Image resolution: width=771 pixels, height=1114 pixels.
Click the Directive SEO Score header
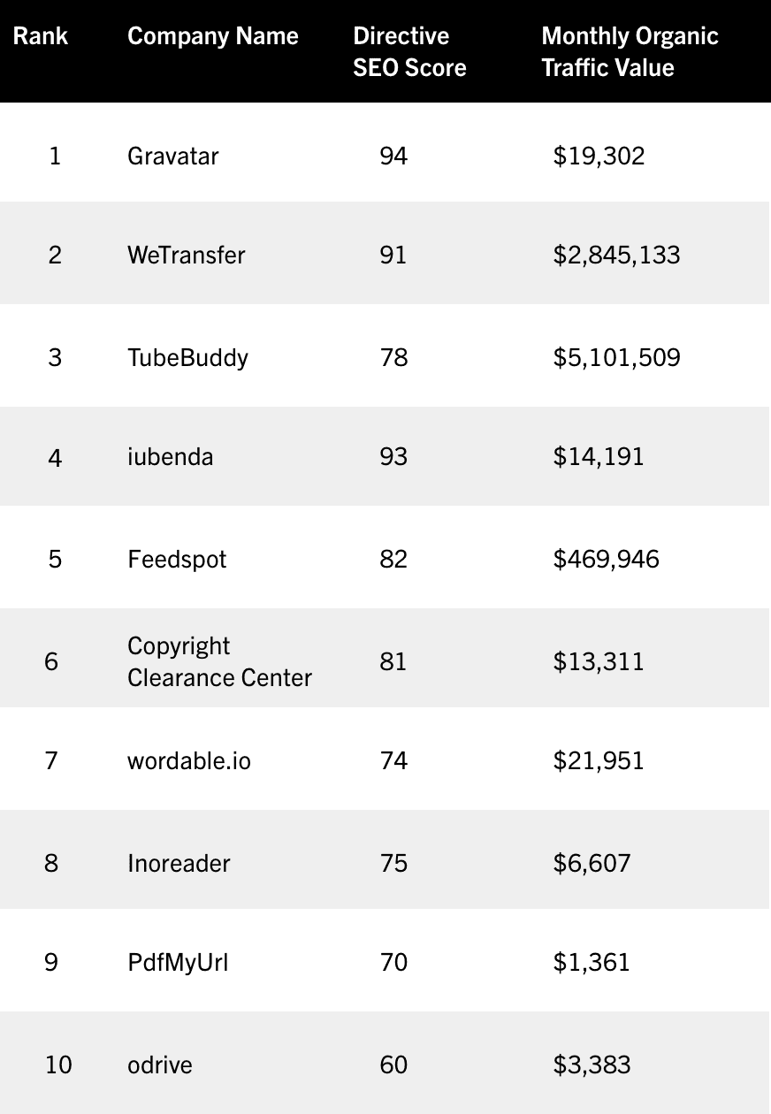409,52
